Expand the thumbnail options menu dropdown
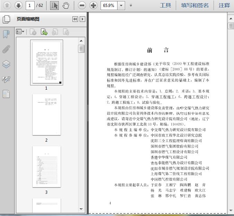The width and height of the screenshot is (234, 216). click(x=20, y=32)
